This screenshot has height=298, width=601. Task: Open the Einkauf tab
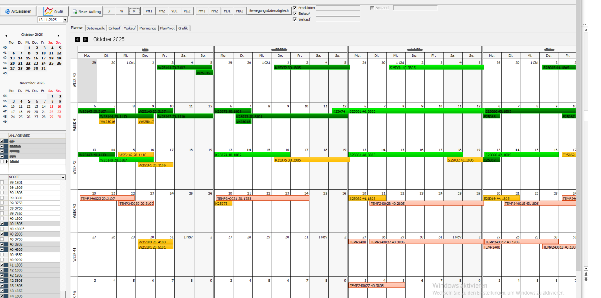(115, 28)
